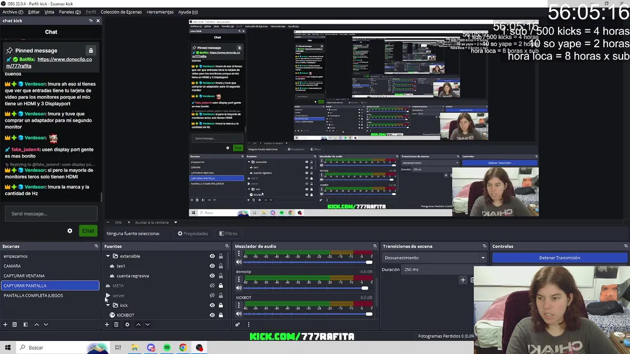The image size is (630, 354).
Task: Mute the KICKBOT audio track speaker
Action: (239, 314)
